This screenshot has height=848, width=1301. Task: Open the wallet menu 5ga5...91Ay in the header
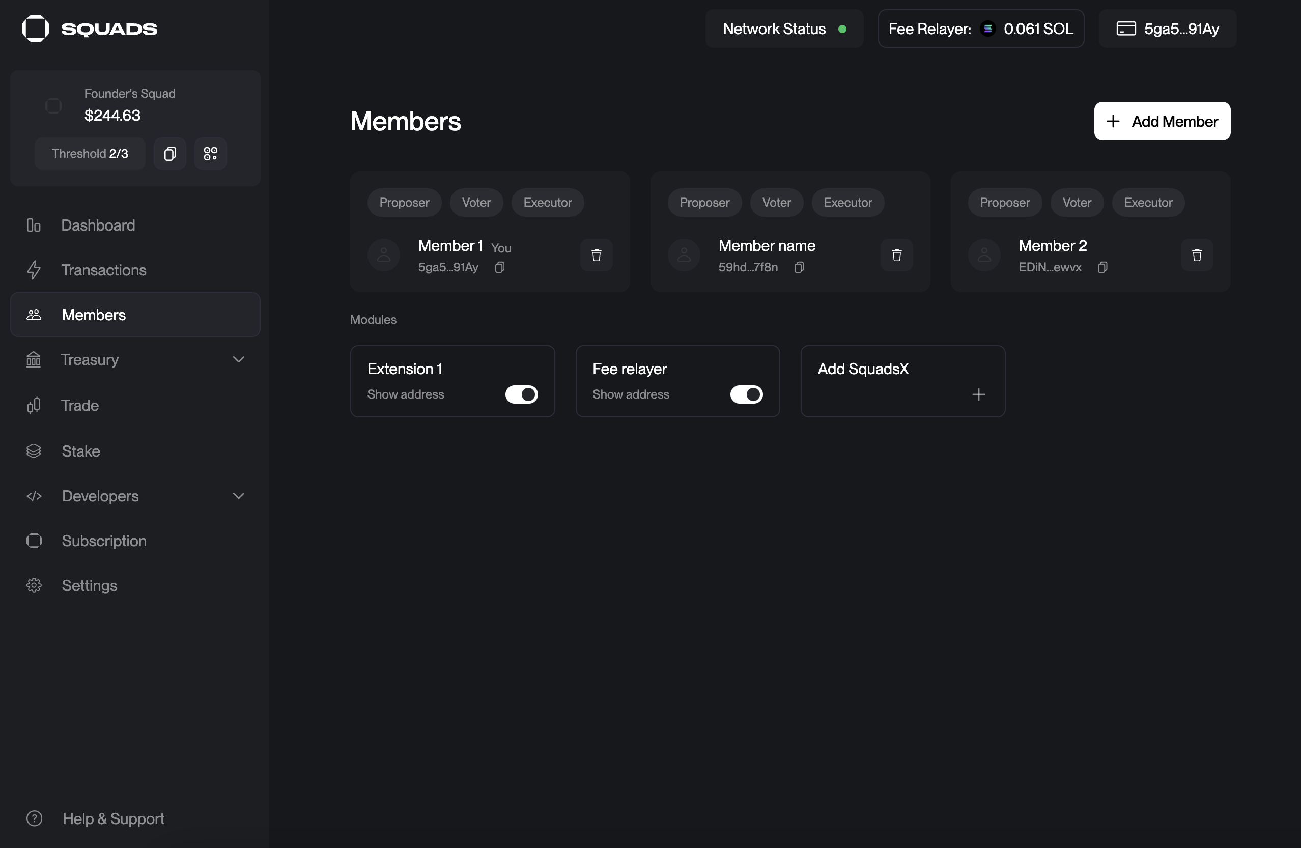click(x=1167, y=29)
